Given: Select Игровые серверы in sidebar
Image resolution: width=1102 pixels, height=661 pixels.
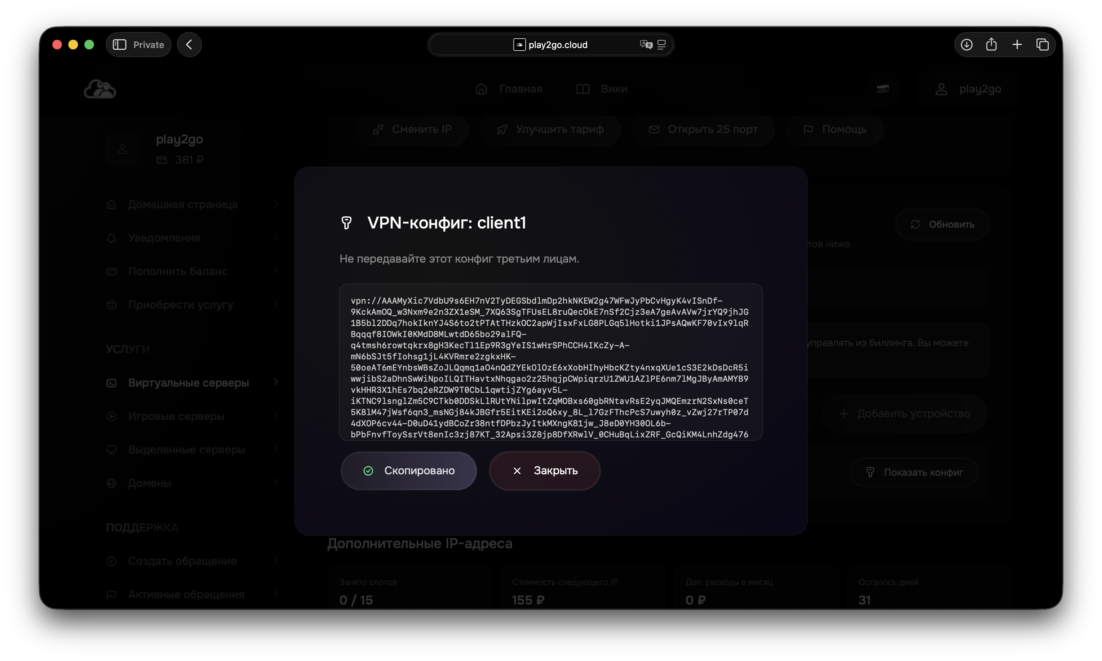Looking at the screenshot, I should coord(192,416).
